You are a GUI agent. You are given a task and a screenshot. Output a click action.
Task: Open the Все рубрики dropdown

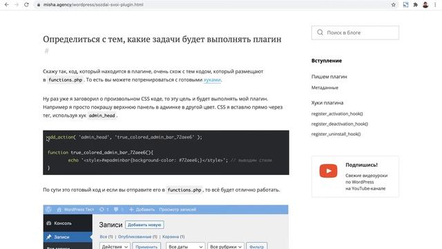(x=226, y=246)
